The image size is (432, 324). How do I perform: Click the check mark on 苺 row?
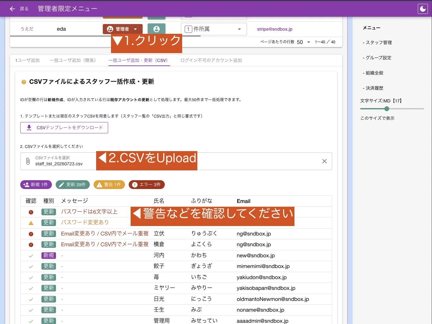tap(31, 278)
